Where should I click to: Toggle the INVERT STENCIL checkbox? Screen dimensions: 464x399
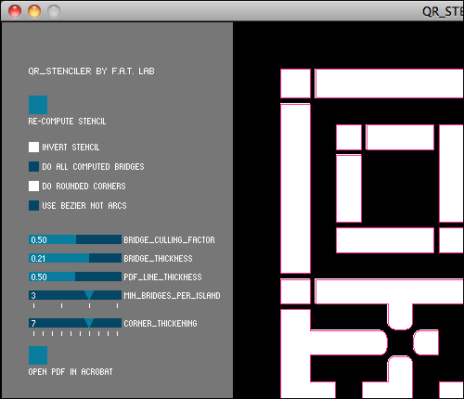pyautogui.click(x=33, y=148)
